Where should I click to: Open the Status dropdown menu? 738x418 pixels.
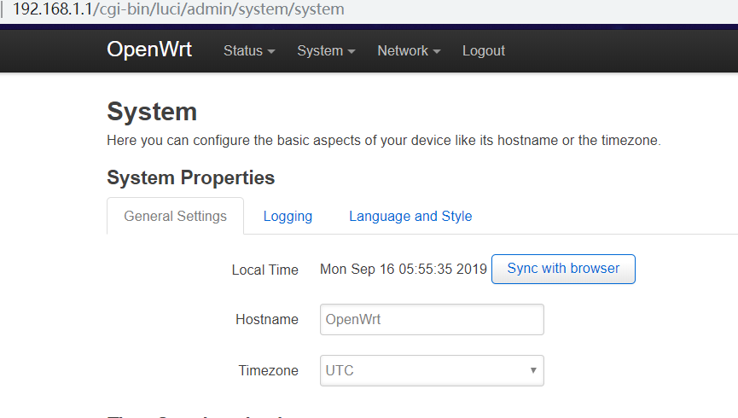pos(249,51)
